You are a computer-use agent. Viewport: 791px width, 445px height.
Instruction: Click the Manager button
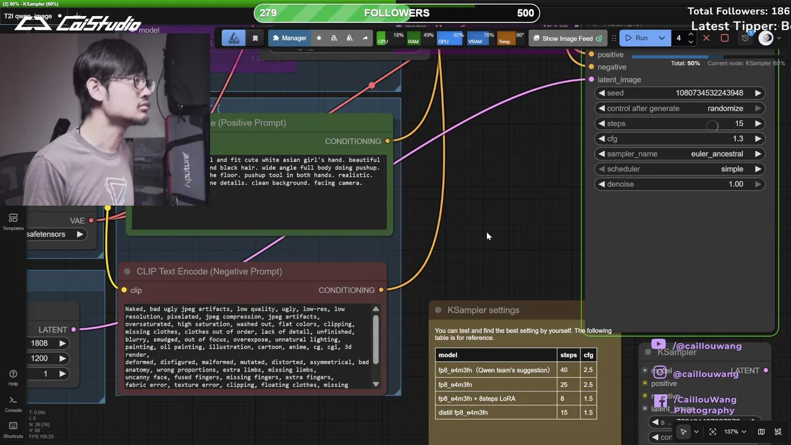click(x=289, y=38)
